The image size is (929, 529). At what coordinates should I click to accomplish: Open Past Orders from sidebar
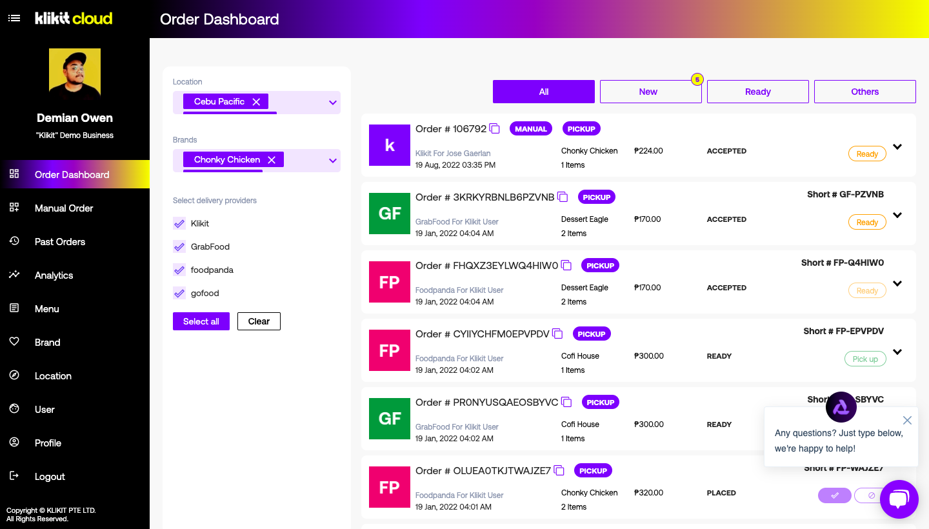coord(75,241)
